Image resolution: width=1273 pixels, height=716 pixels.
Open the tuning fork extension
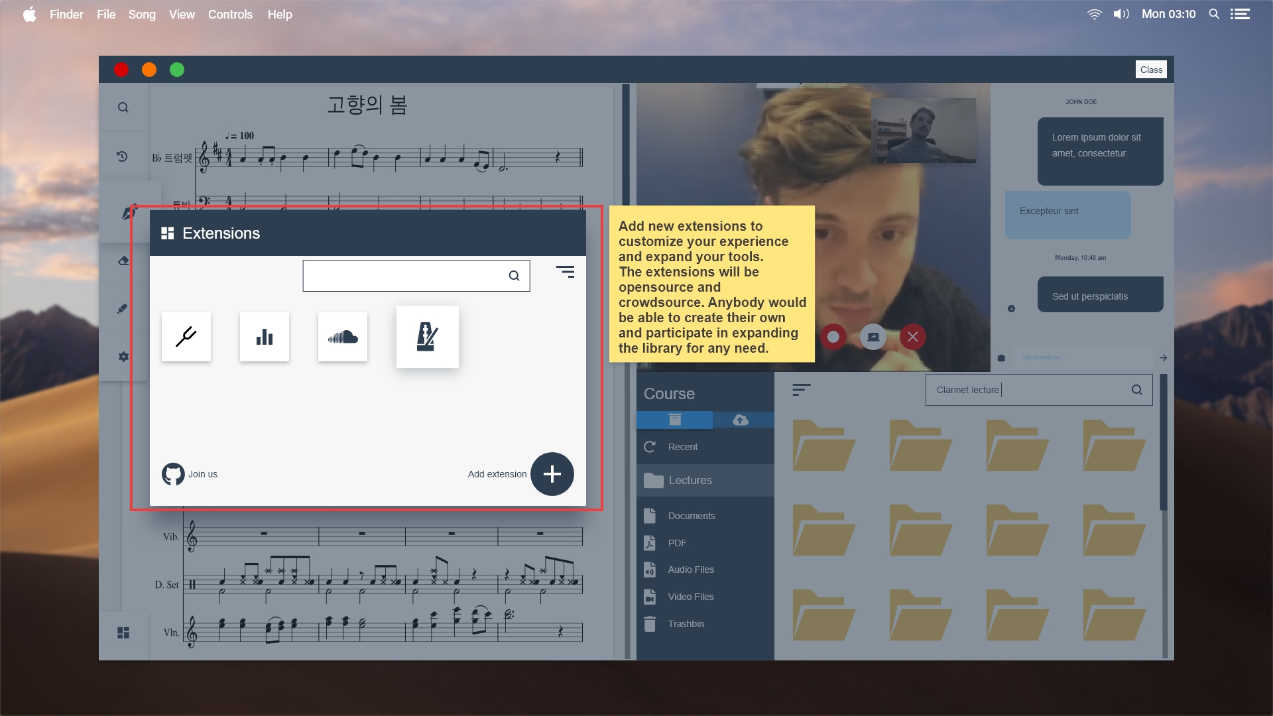click(x=186, y=337)
